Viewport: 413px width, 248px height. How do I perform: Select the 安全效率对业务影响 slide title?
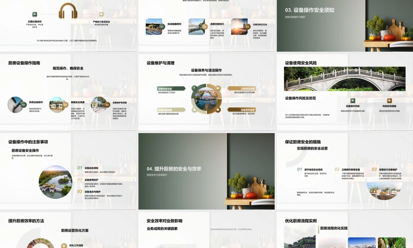click(x=165, y=221)
